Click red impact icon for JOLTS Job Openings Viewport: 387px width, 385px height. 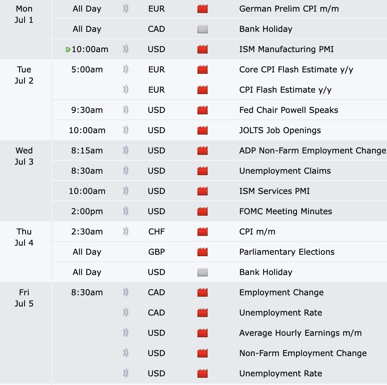pos(203,130)
